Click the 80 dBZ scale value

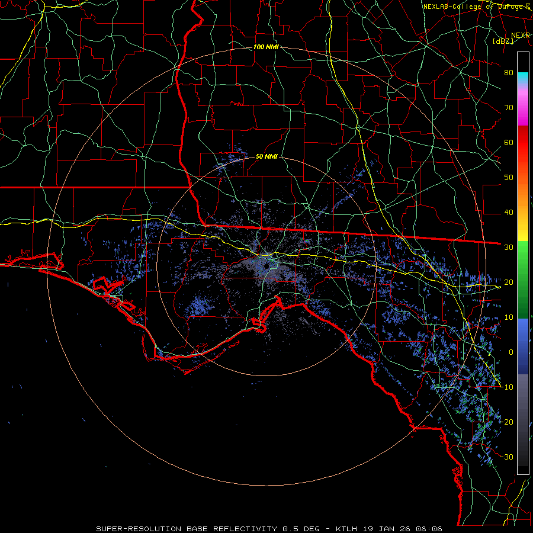509,73
